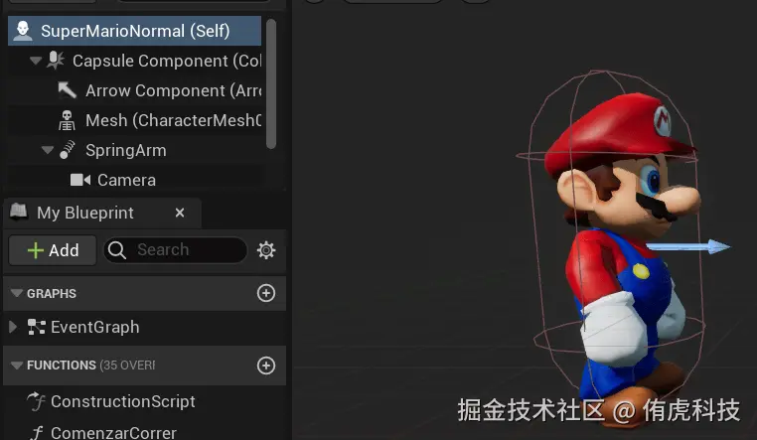Viewport: 757px width, 440px height.
Task: Click the SuperMarioNormal actor icon
Action: coord(23,31)
